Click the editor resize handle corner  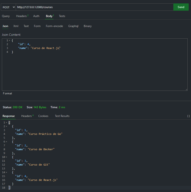pyautogui.click(x=186, y=90)
